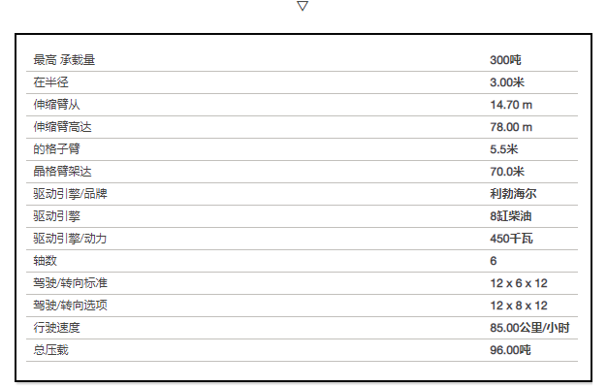Viewport: 607px width, 387px height.
Task: Select the 利勃海尔 brand value
Action: [x=513, y=194]
